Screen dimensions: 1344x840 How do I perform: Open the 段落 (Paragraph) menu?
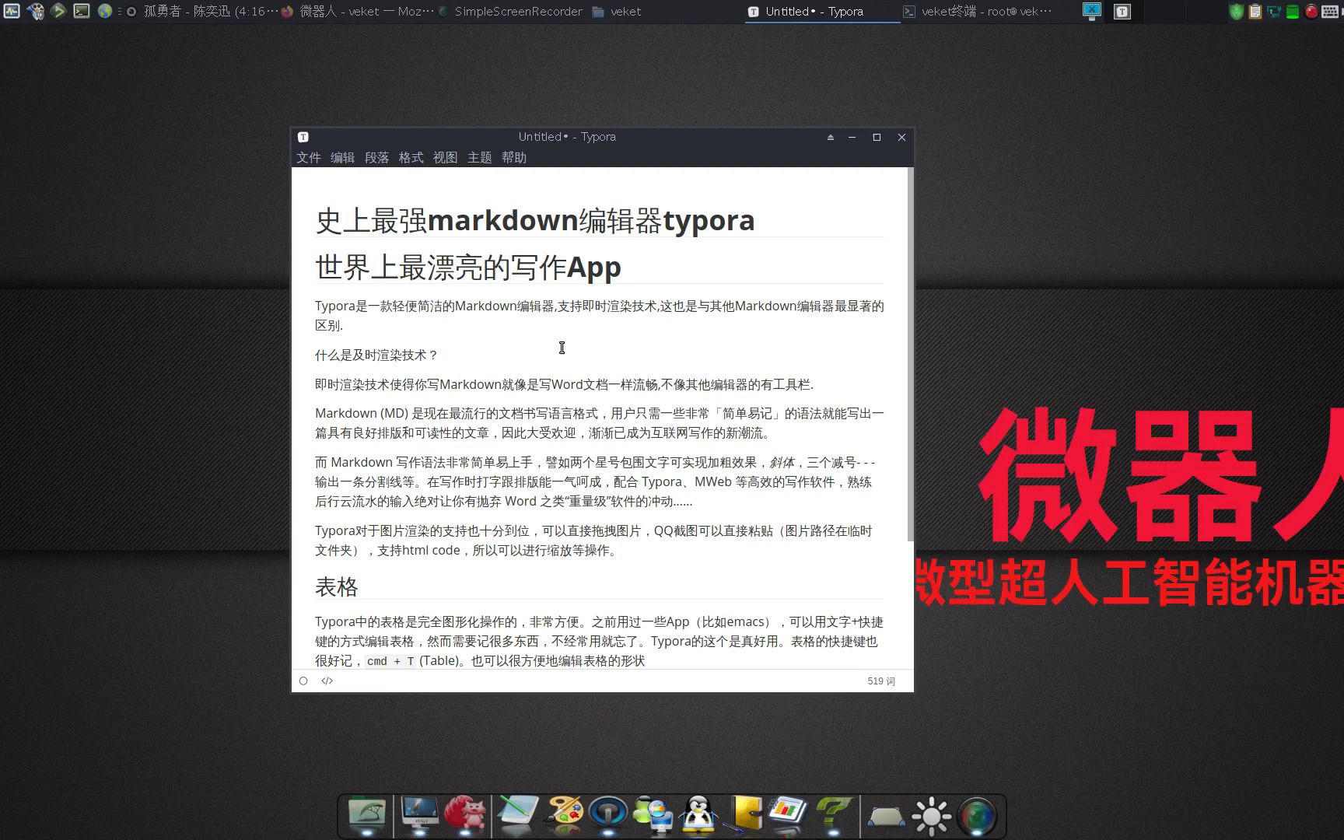coord(376,157)
